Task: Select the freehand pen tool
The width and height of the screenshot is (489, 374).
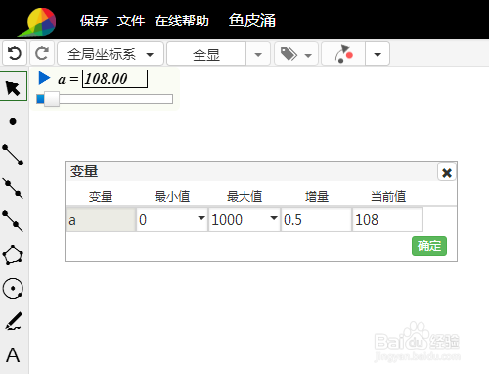Action: 14,321
